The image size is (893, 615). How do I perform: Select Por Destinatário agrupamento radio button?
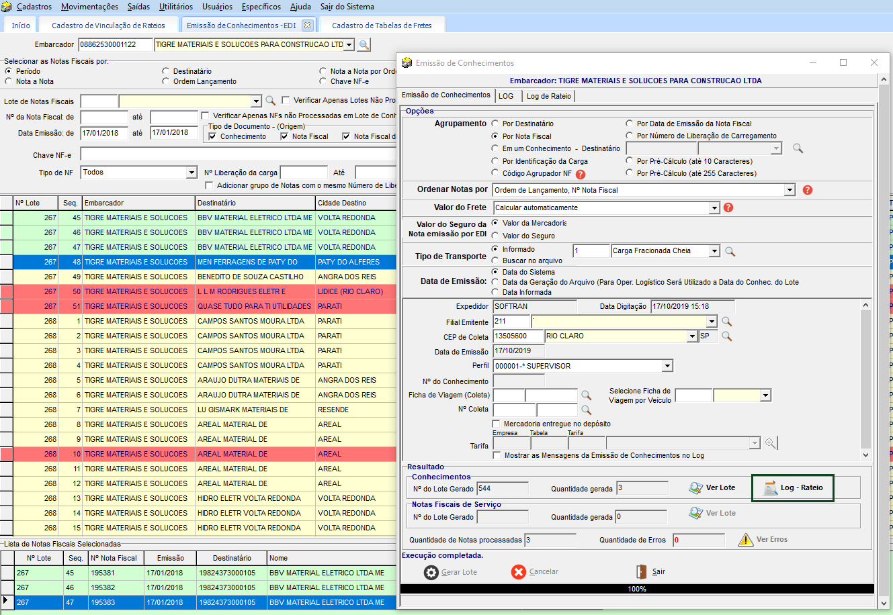coord(495,124)
